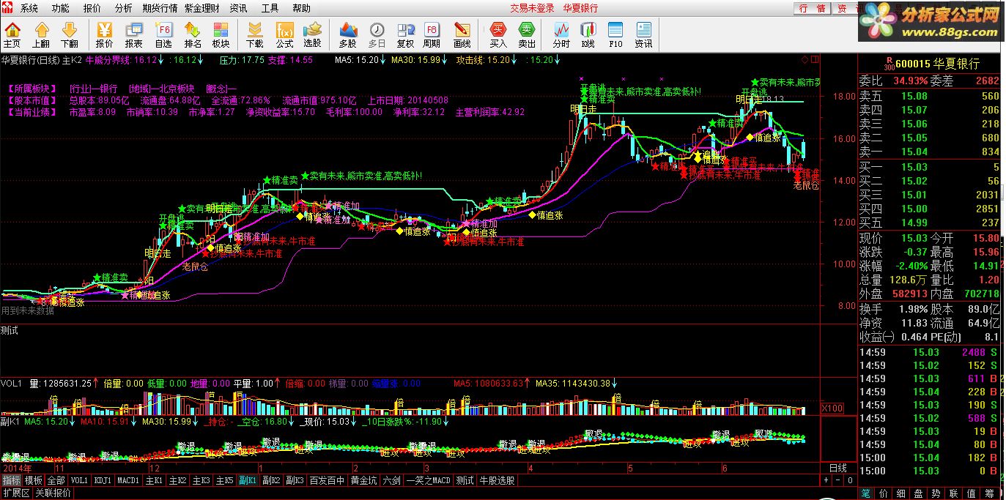Launch the 选股 stock picker icon
The height and width of the screenshot is (500, 1006).
click(312, 34)
